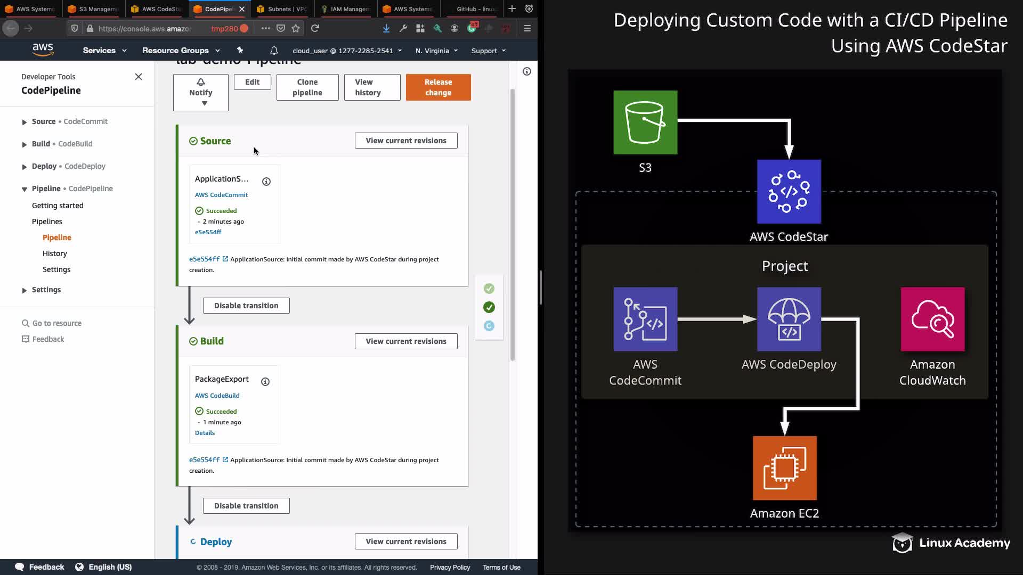Click the AWS logo home icon
Screen dimensions: 1023x575
(43, 50)
